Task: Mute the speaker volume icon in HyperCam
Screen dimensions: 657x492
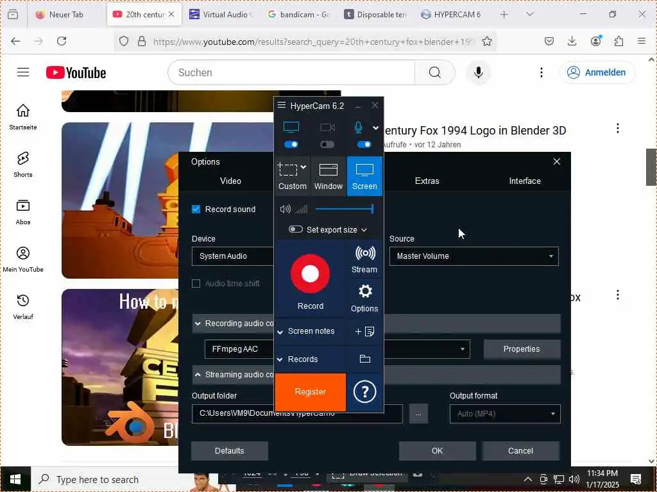Action: tap(286, 209)
